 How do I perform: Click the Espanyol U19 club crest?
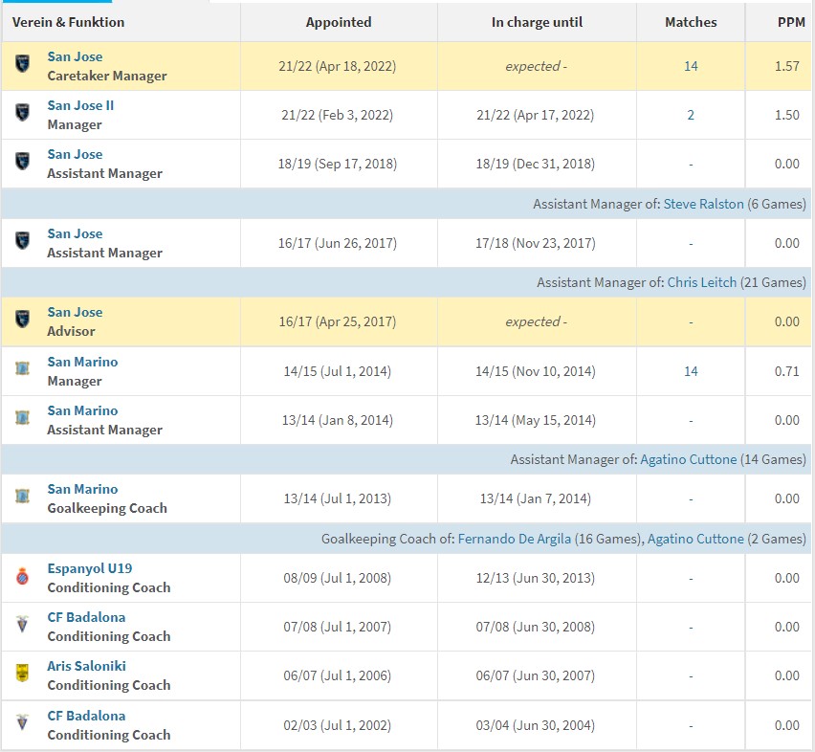(21, 578)
